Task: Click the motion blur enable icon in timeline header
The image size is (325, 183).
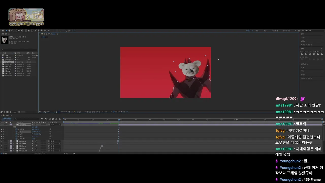Action: (56, 119)
